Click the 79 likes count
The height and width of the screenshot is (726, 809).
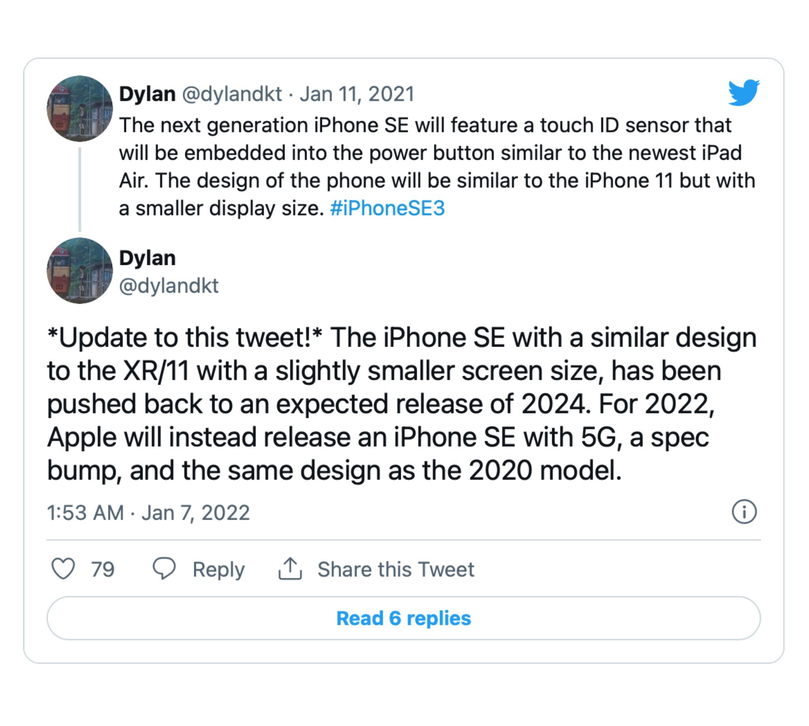[x=103, y=569]
